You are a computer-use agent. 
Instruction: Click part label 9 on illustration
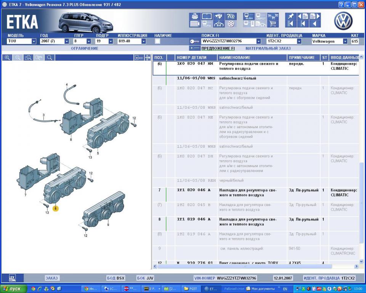pos(108,225)
